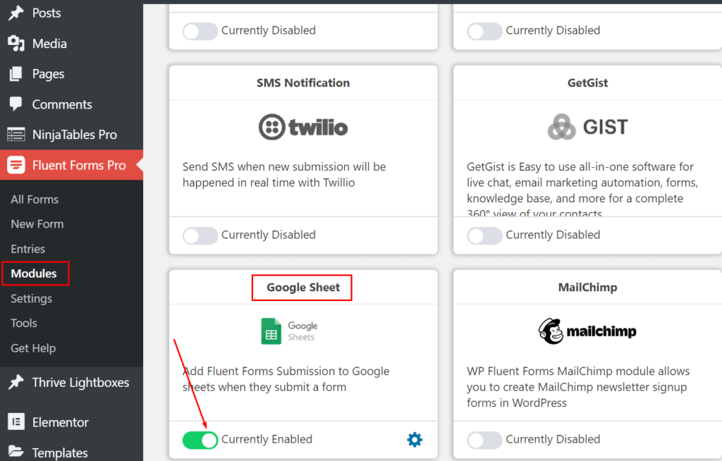Click the Media icon in sidebar
Image resolution: width=722 pixels, height=461 pixels.
tap(16, 43)
